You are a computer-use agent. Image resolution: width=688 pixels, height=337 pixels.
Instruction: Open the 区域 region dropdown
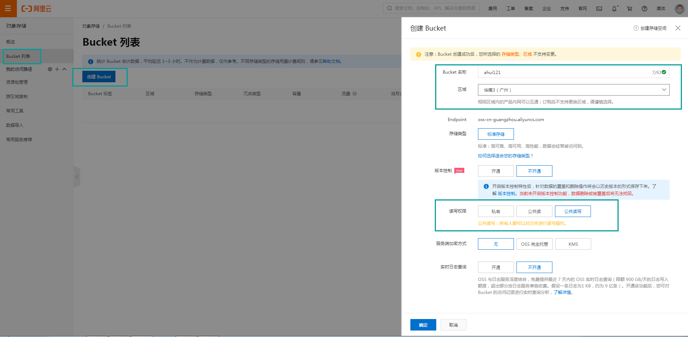click(x=573, y=90)
